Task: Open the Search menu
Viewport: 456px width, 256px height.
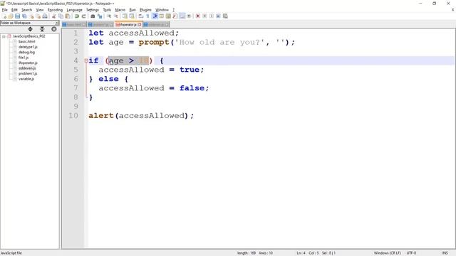Action: coord(26,10)
